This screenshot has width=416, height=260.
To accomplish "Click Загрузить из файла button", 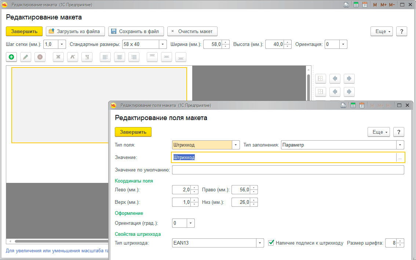I will [x=75, y=31].
